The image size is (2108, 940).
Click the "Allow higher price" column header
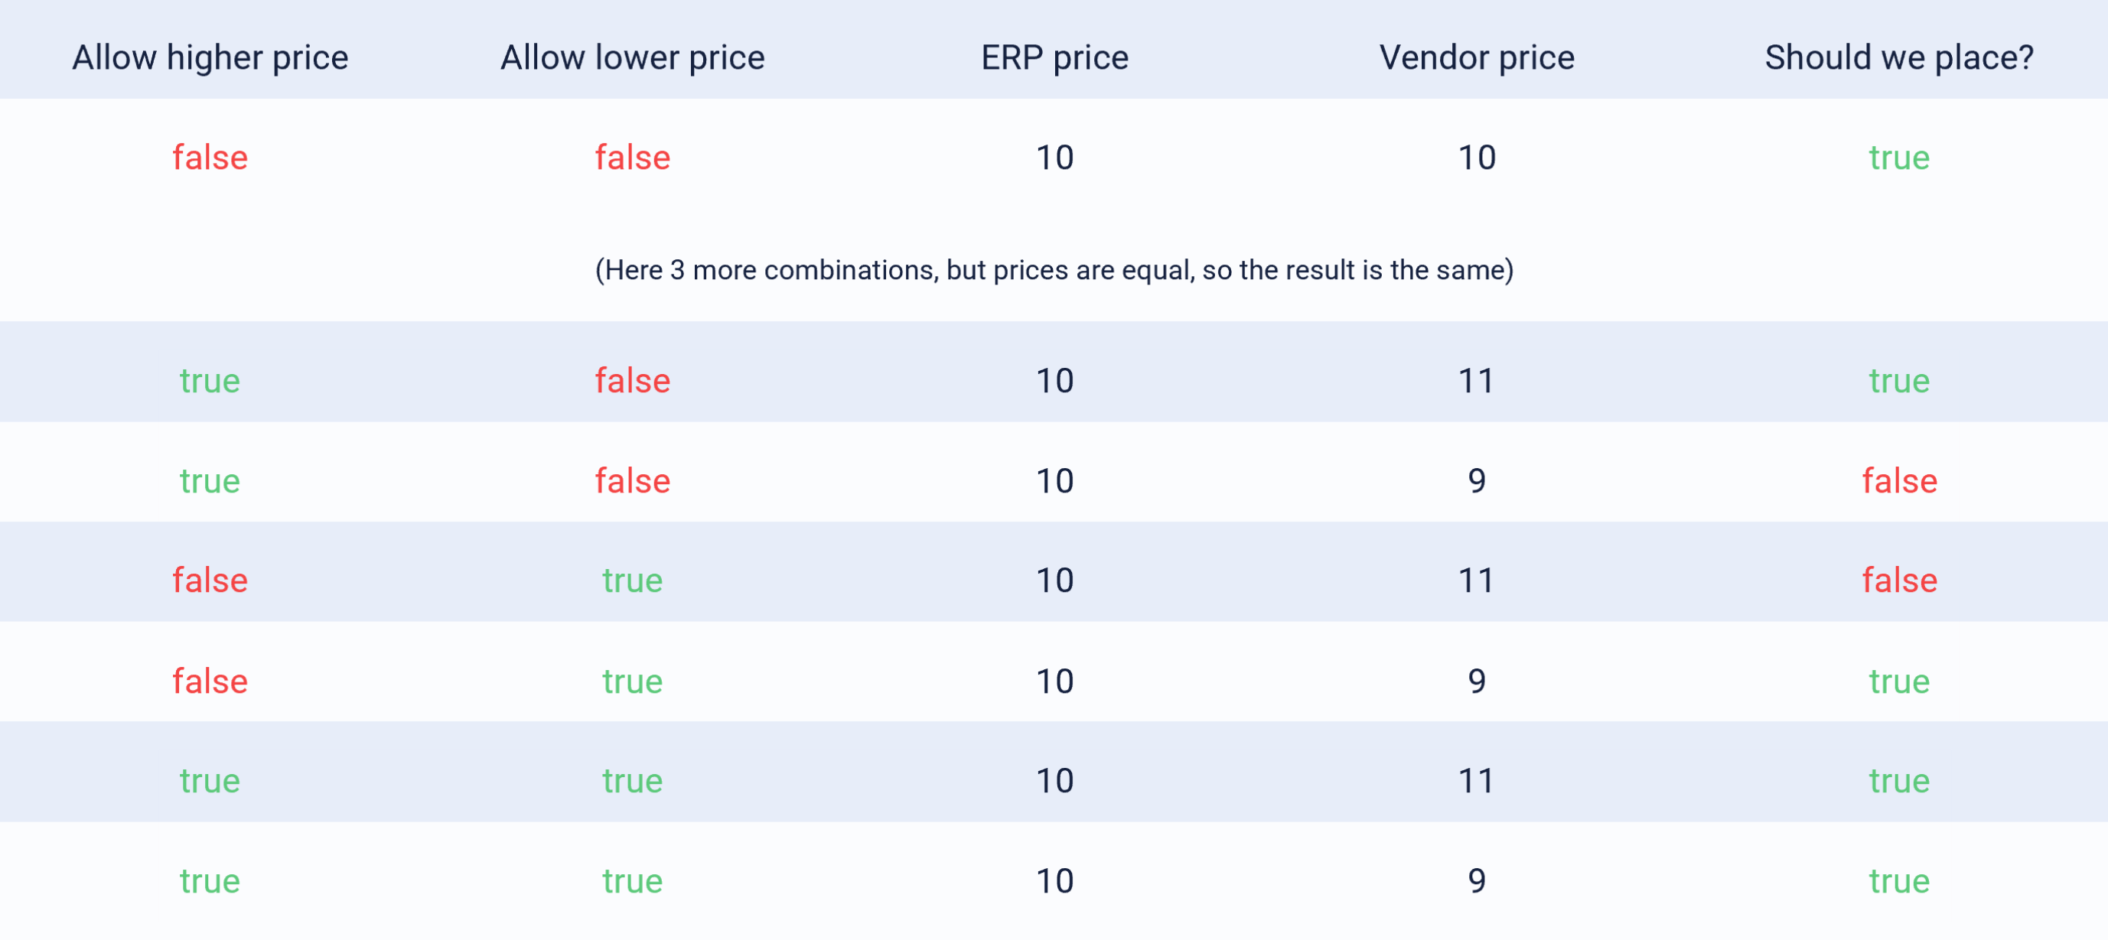(210, 57)
